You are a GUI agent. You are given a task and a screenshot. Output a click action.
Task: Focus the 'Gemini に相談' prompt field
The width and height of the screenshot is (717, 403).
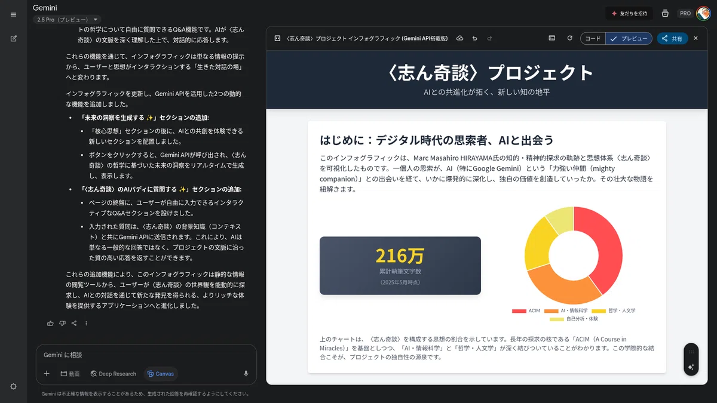(146, 355)
